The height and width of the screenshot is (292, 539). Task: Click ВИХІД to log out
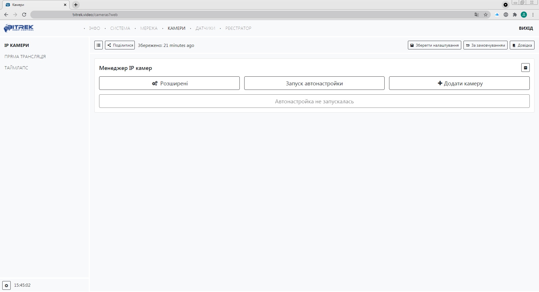click(x=526, y=28)
